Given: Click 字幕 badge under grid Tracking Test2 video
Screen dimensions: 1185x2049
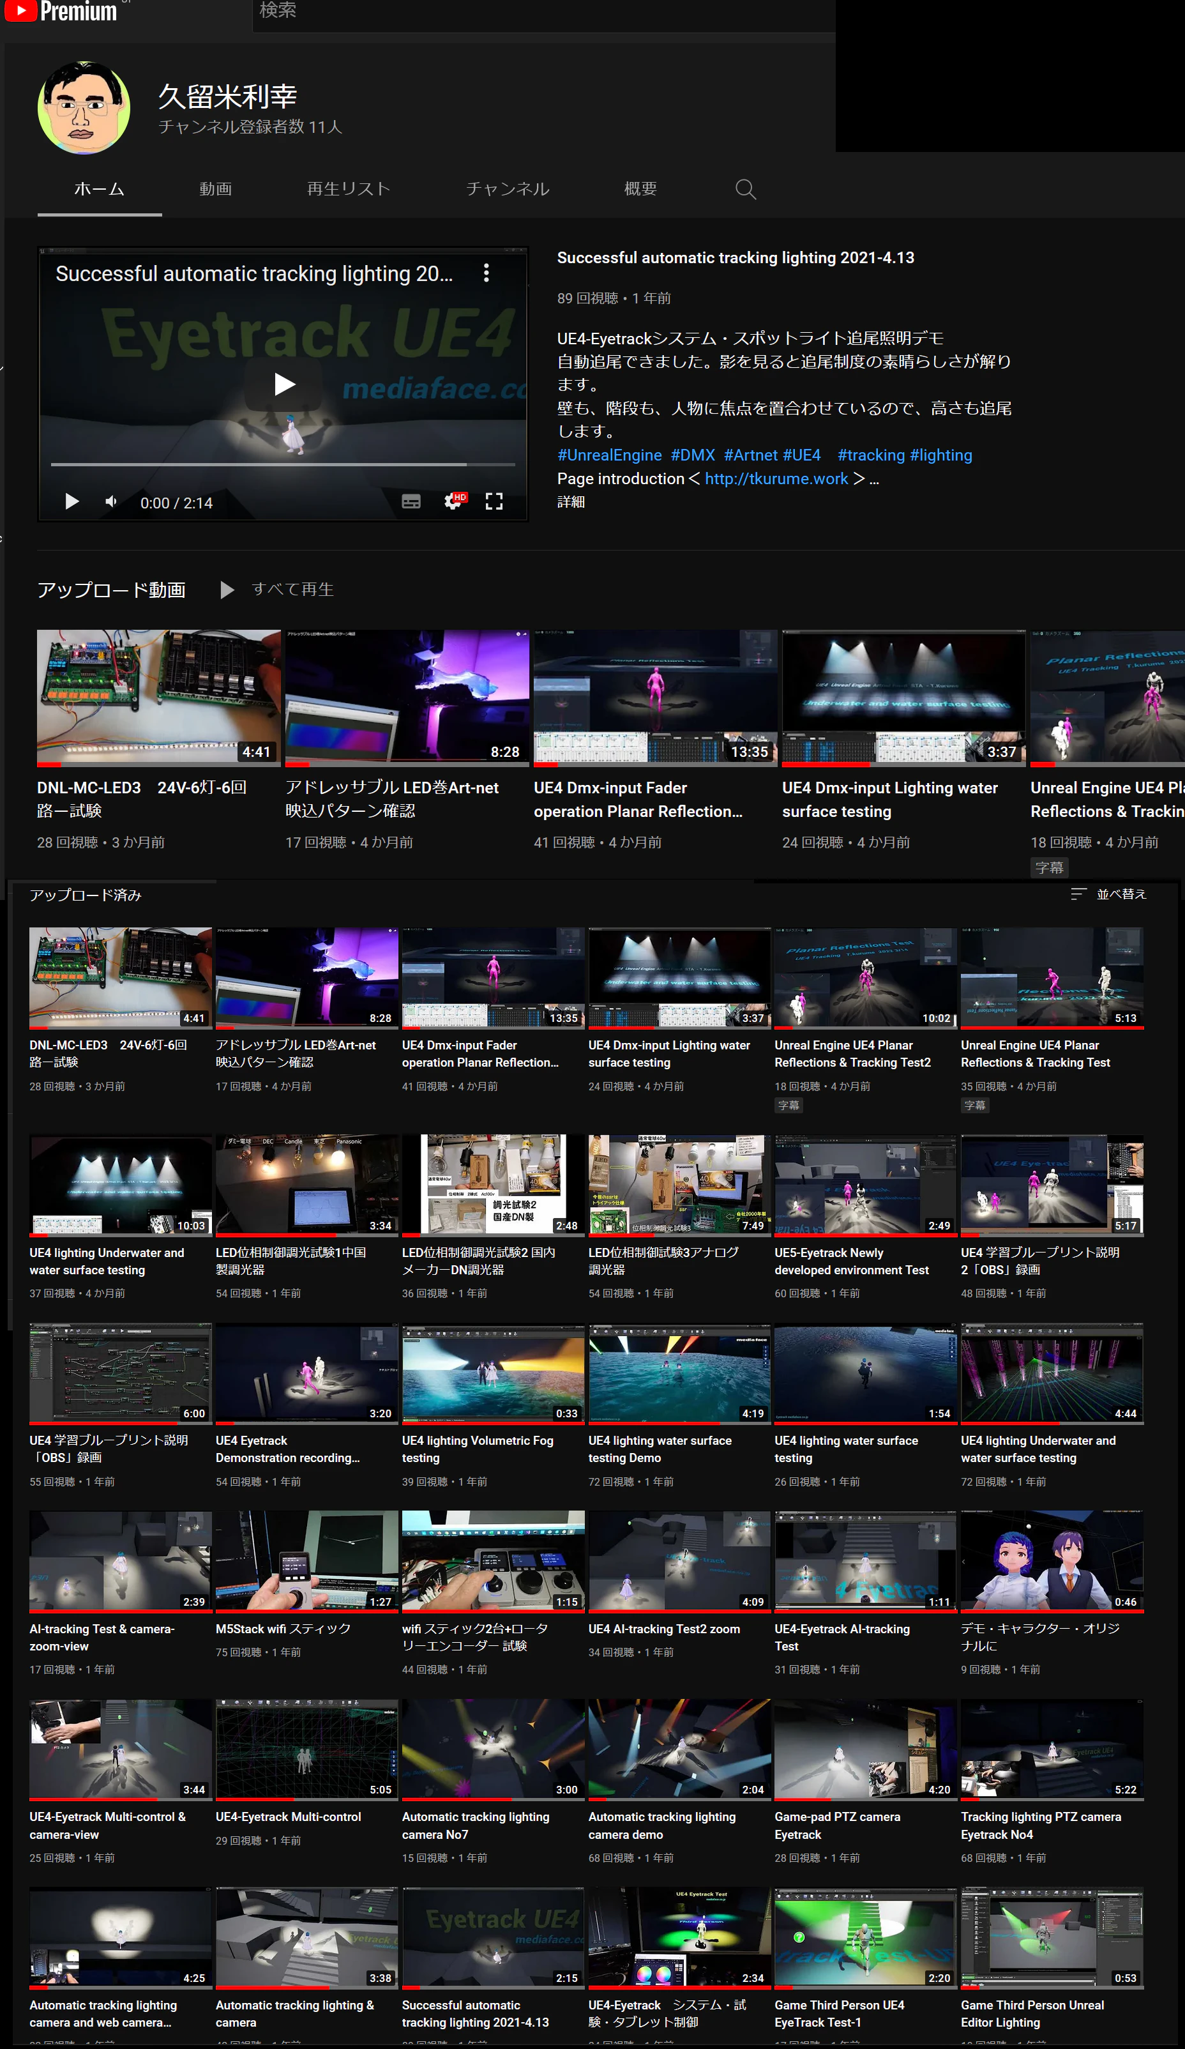Looking at the screenshot, I should [789, 1105].
